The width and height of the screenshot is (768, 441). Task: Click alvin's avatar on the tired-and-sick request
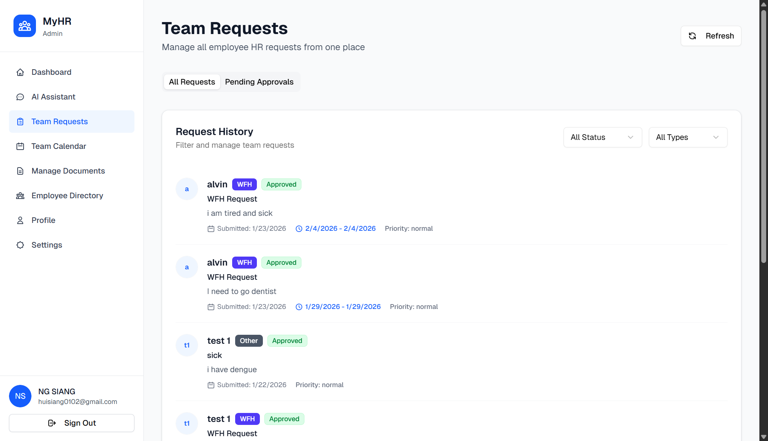point(187,189)
